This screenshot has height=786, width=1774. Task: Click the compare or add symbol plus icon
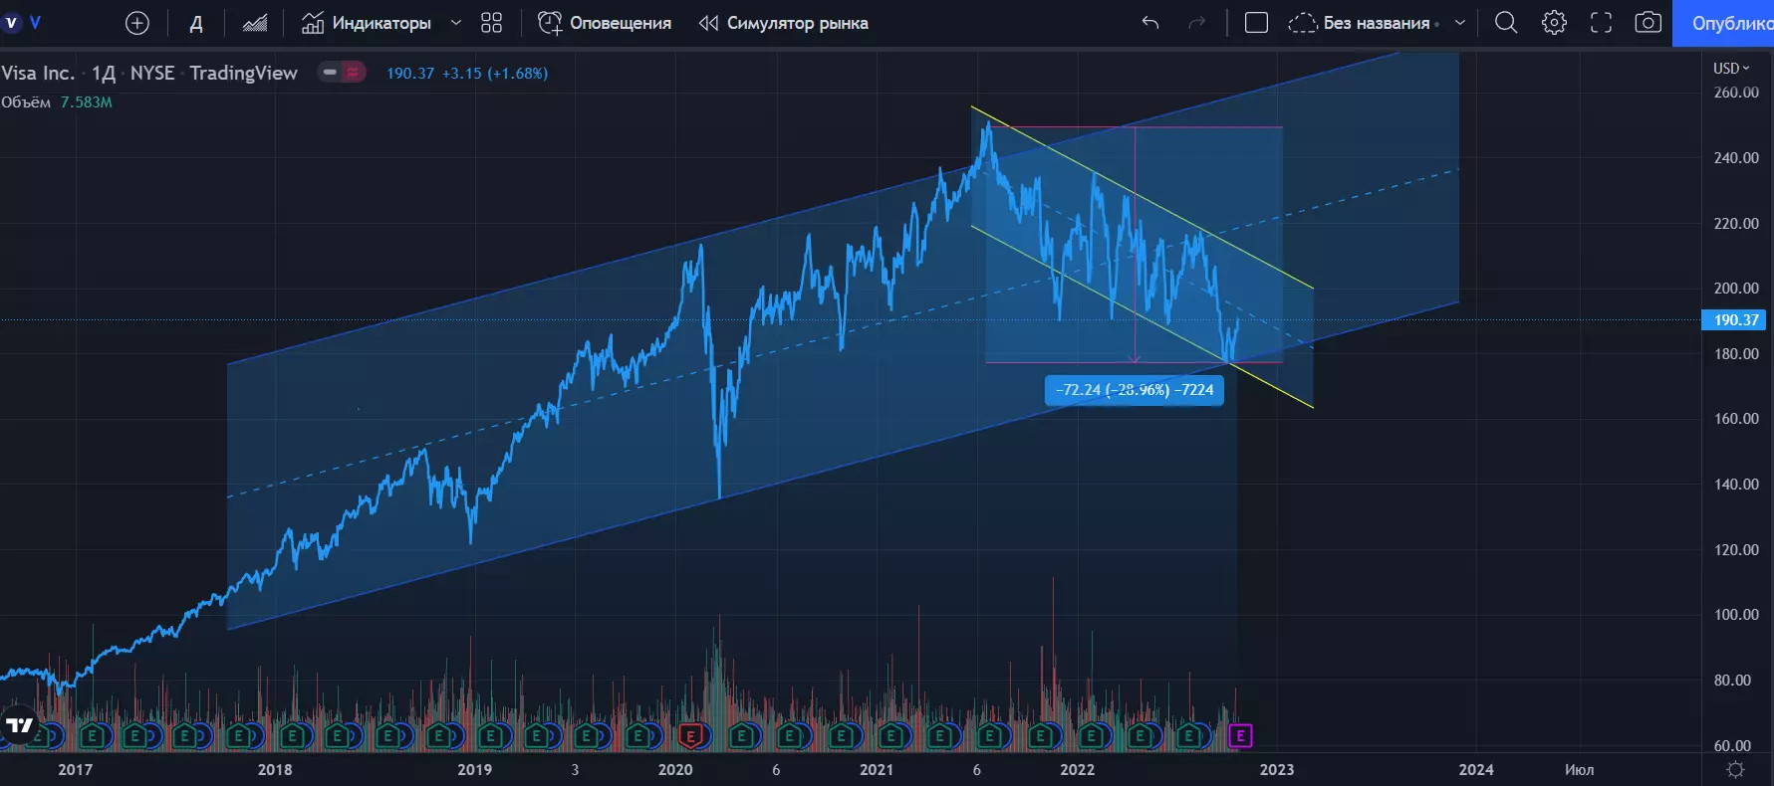[137, 23]
